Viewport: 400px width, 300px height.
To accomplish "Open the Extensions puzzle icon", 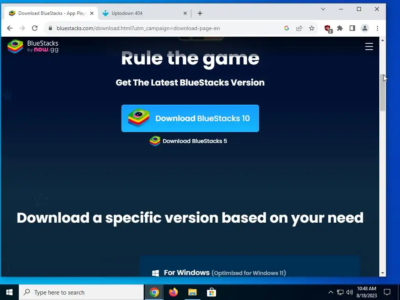I will 340,28.
